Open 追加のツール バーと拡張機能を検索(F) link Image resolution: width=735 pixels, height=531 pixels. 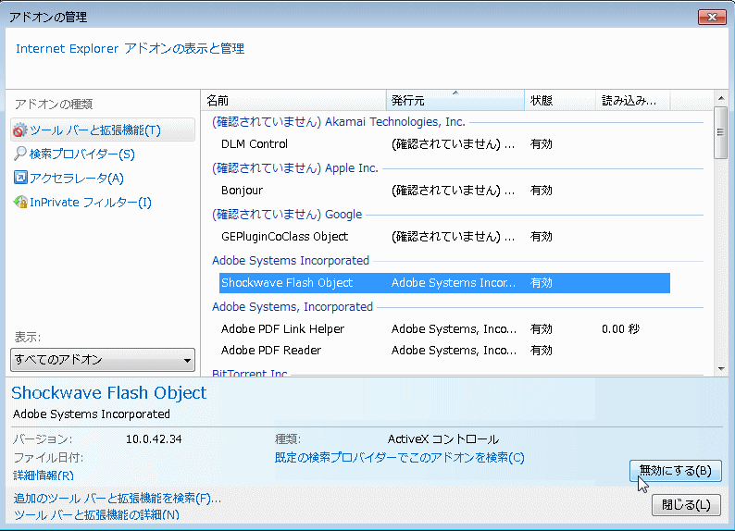[118, 499]
